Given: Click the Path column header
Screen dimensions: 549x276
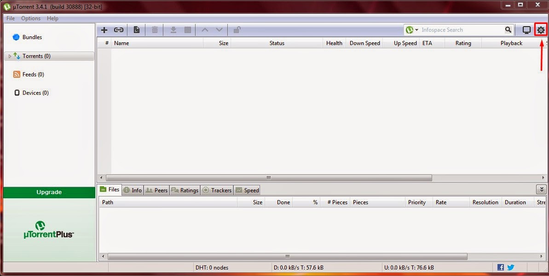Looking at the screenshot, I should pos(168,202).
